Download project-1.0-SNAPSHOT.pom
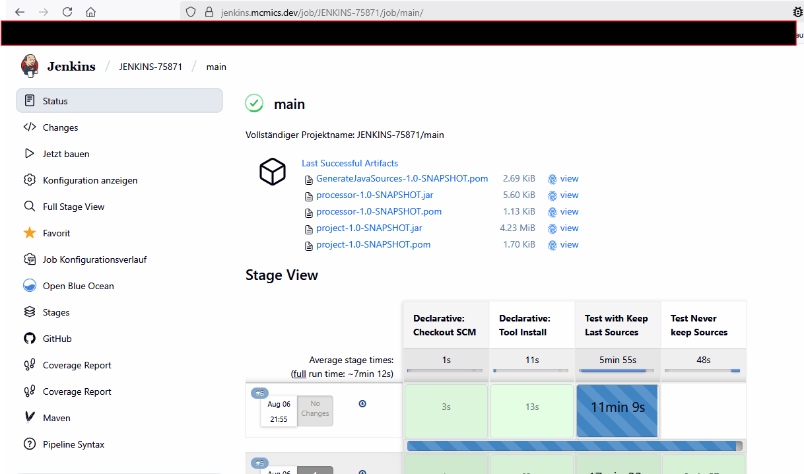The image size is (804, 474). (x=373, y=244)
